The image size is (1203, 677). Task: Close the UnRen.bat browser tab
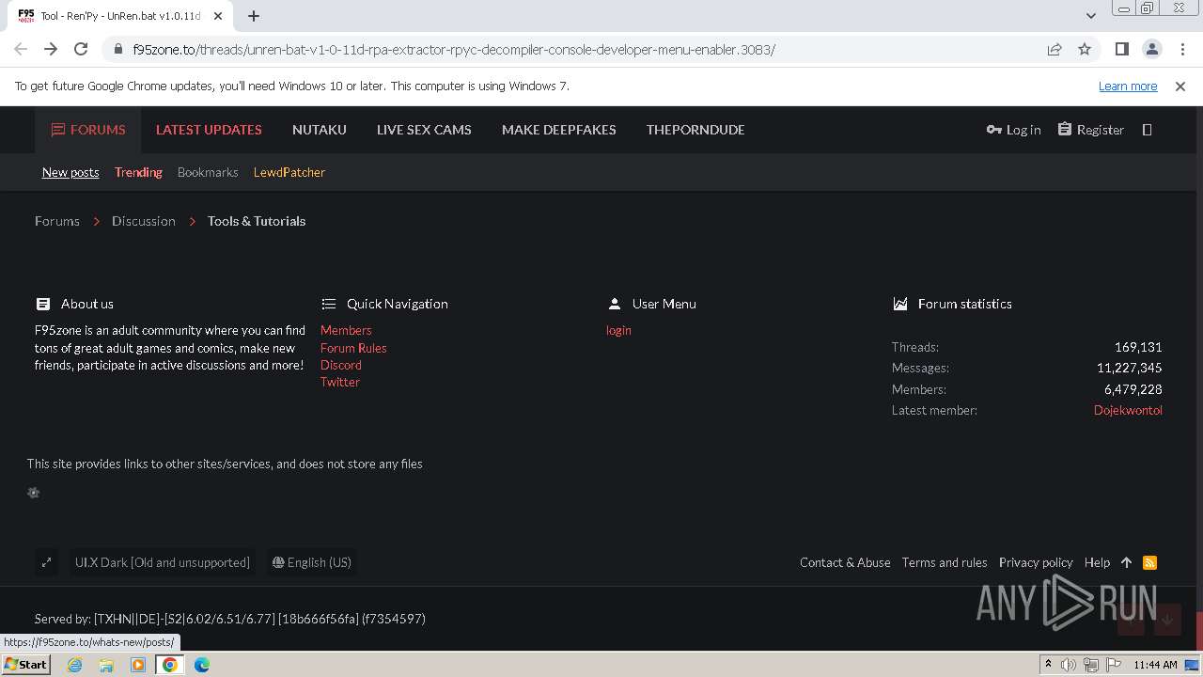tap(218, 15)
